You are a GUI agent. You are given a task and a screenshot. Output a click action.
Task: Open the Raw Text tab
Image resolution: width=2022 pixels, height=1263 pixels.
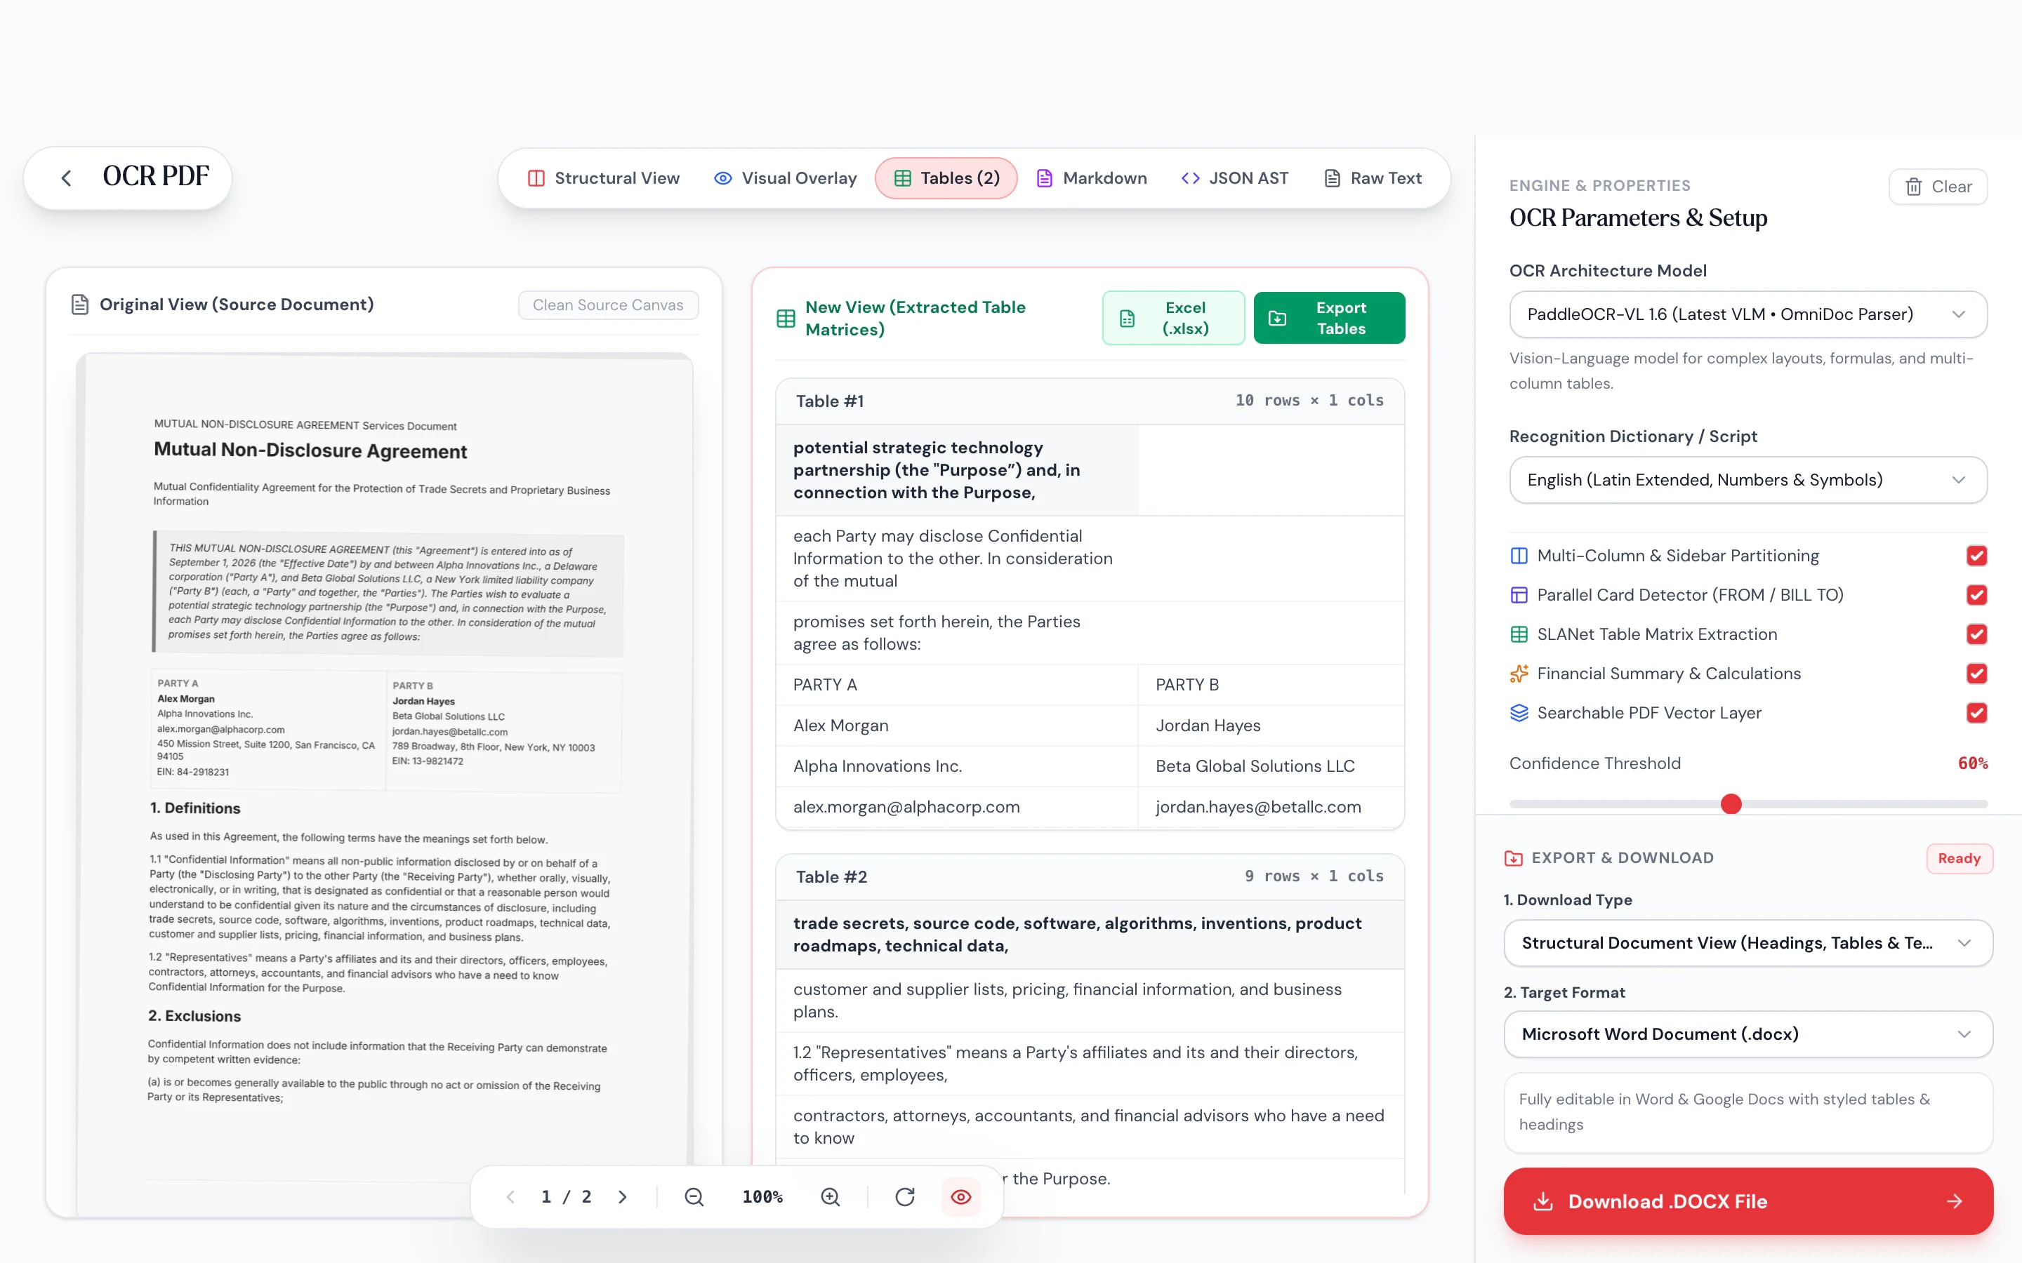coord(1373,178)
